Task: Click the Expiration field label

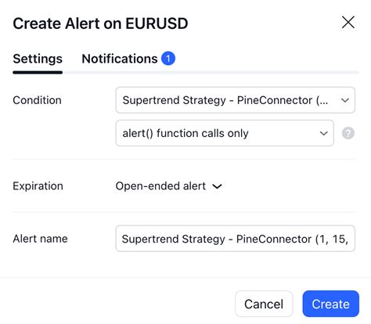Action: coord(38,186)
